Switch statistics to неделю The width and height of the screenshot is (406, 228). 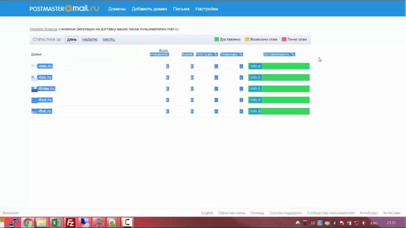90,40
